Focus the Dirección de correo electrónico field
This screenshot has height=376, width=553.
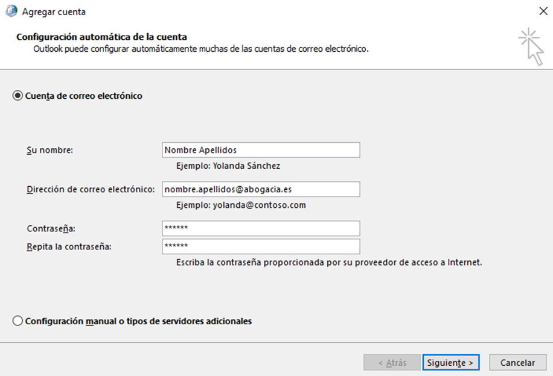(261, 189)
